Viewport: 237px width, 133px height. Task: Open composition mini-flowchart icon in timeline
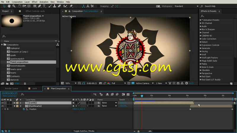[x=95, y=94]
